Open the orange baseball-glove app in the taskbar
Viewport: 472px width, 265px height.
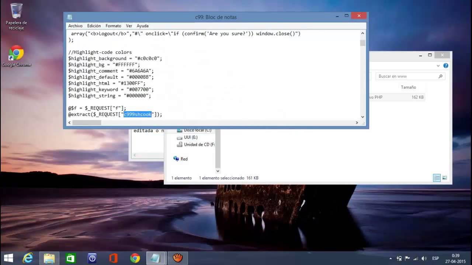click(x=178, y=258)
